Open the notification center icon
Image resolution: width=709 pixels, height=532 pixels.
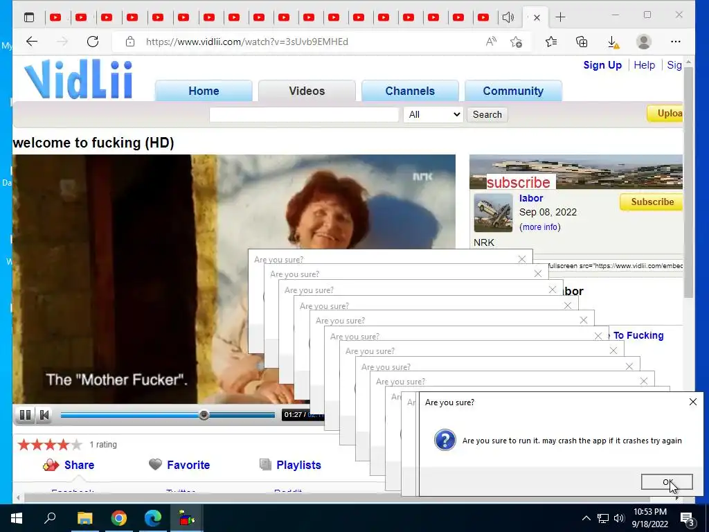[x=688, y=519]
